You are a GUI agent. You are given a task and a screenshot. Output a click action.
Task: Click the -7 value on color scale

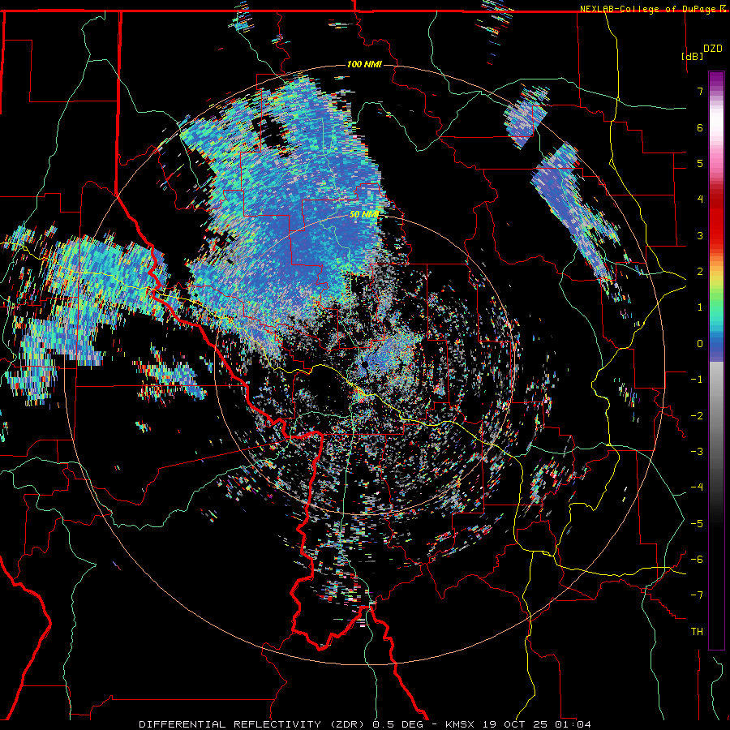click(697, 595)
